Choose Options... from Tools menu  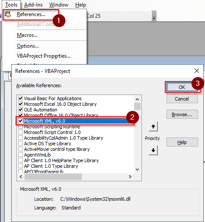click(x=28, y=46)
